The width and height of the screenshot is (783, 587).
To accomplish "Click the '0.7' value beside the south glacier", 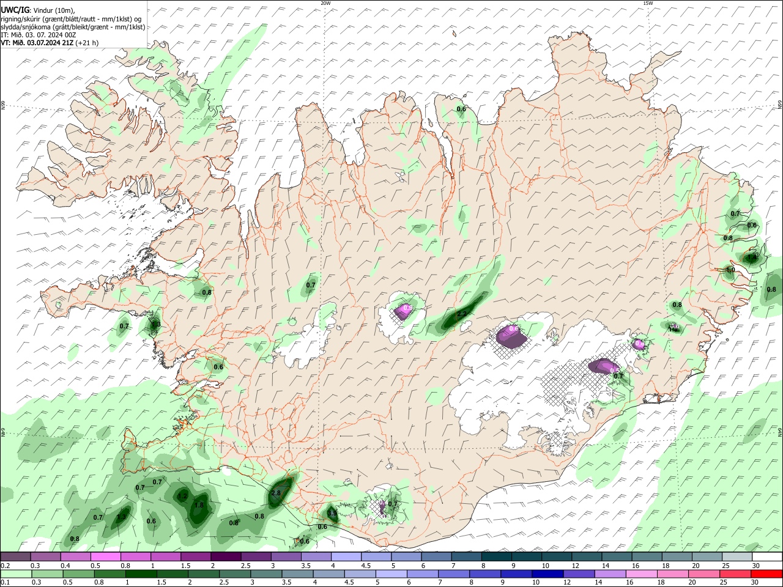I will [x=393, y=504].
